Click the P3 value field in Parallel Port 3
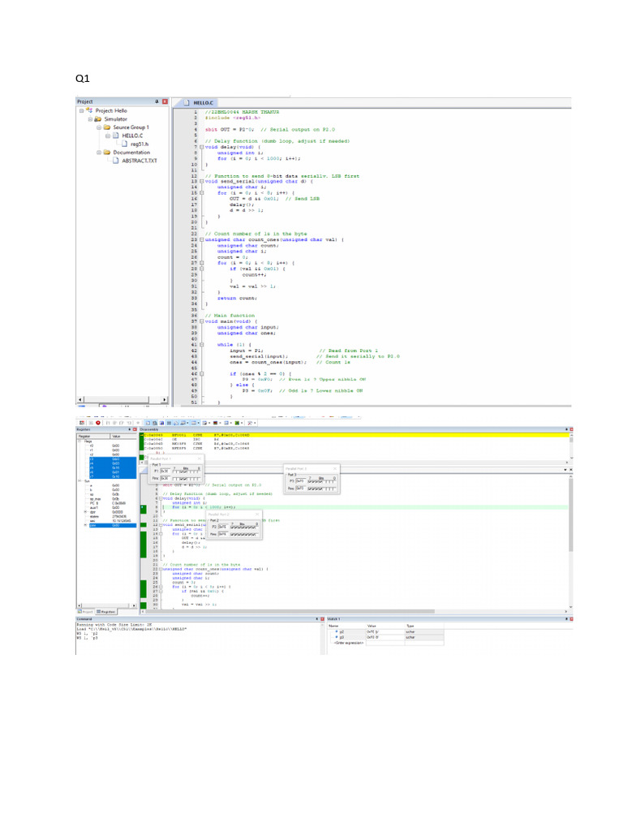Screen dimensions: 623x831 (300, 481)
